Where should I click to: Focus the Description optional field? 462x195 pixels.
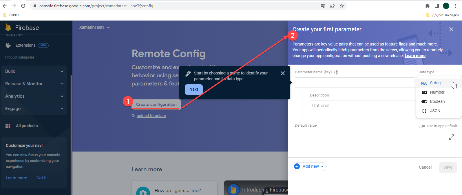363,106
